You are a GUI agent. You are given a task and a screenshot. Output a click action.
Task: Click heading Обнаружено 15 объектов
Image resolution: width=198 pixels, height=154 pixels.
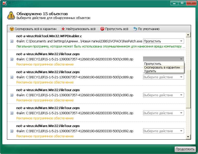coord(42,14)
